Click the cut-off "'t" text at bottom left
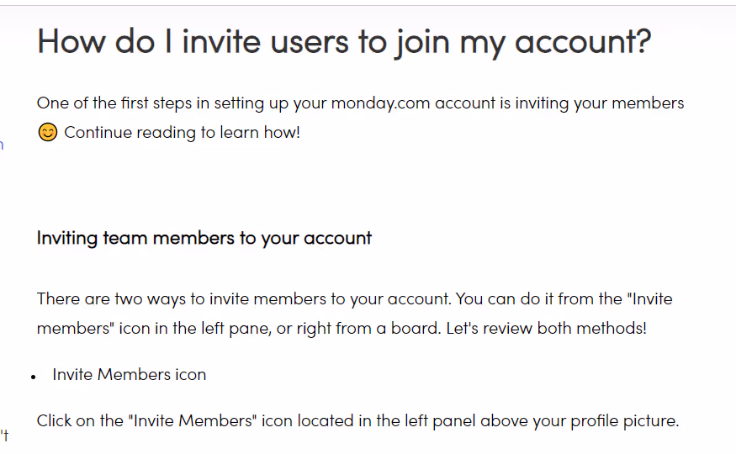Screen dimensions: 736x454 point(4,436)
